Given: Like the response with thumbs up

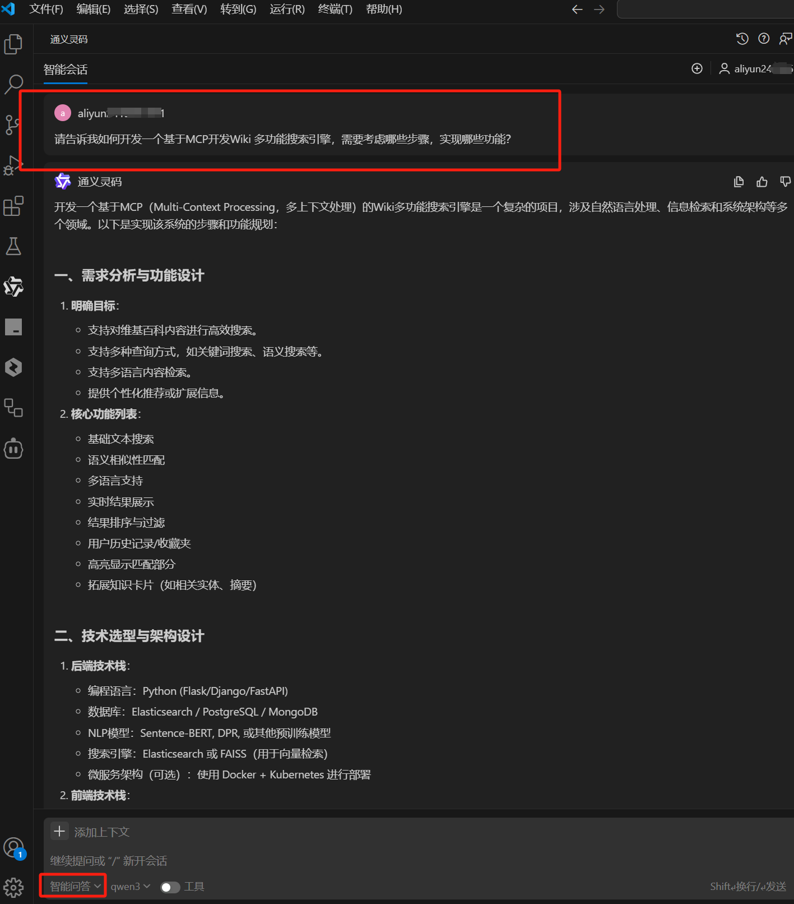Looking at the screenshot, I should click(x=762, y=182).
